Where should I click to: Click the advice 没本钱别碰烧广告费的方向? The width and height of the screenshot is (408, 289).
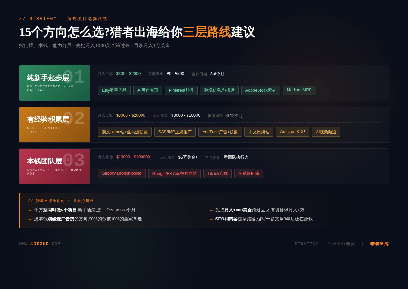point(88,219)
